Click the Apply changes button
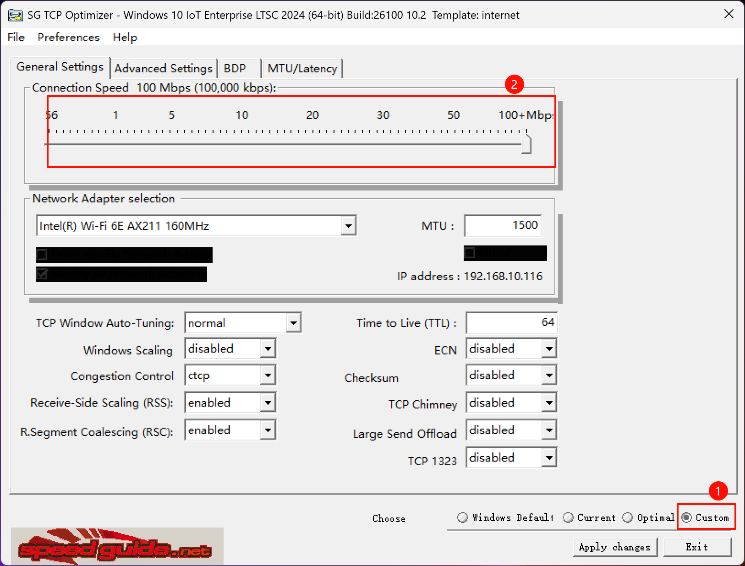 point(615,547)
